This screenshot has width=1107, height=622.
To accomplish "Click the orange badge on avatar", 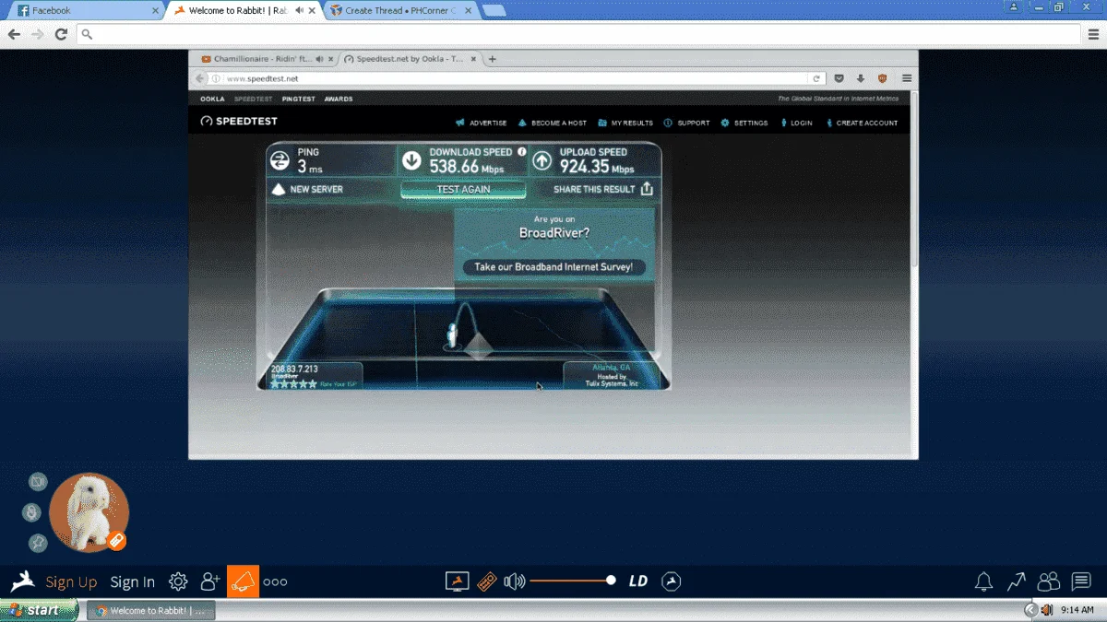I will pyautogui.click(x=116, y=541).
